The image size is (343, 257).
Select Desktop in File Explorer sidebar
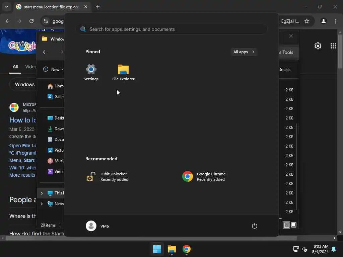click(x=56, y=118)
